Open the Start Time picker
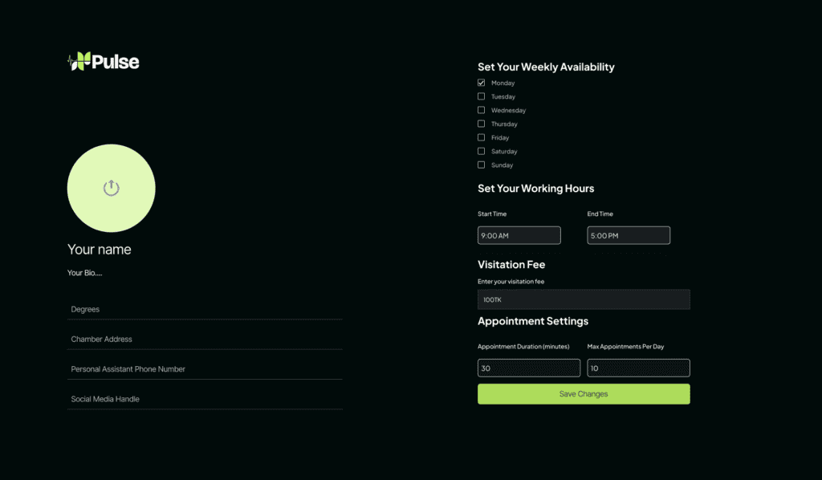The image size is (822, 480). [x=519, y=235]
